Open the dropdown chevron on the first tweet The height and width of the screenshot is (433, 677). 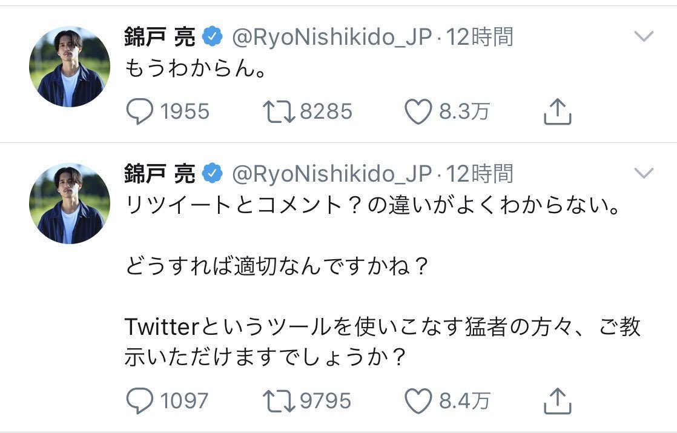click(644, 35)
